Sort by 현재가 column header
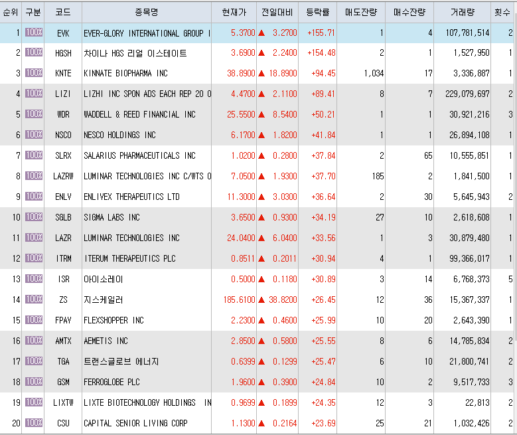This screenshot has width=517, height=435. point(234,13)
